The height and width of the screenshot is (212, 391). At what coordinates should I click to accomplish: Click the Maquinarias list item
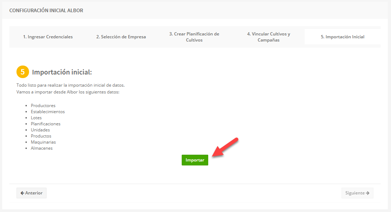coord(43,142)
